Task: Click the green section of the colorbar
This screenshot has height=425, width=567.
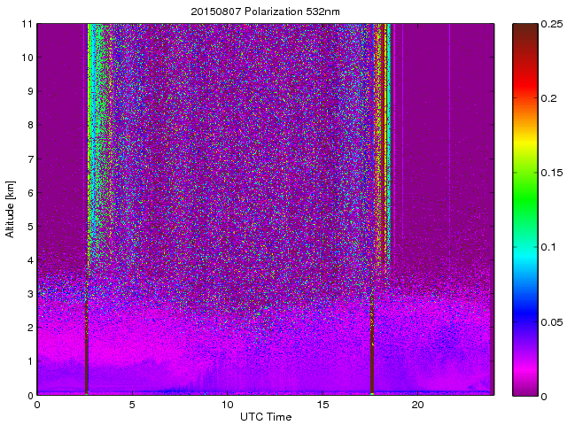Action: coord(523,186)
